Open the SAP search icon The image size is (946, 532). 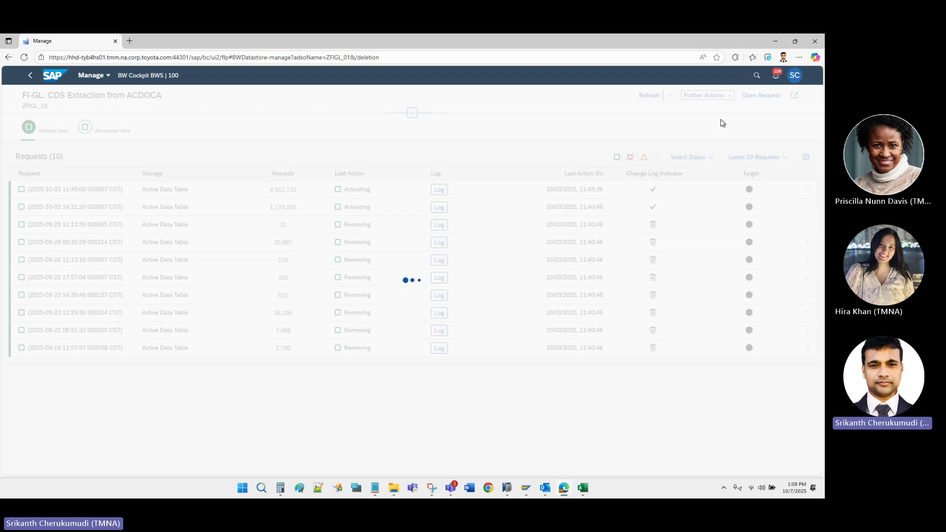pyautogui.click(x=757, y=75)
